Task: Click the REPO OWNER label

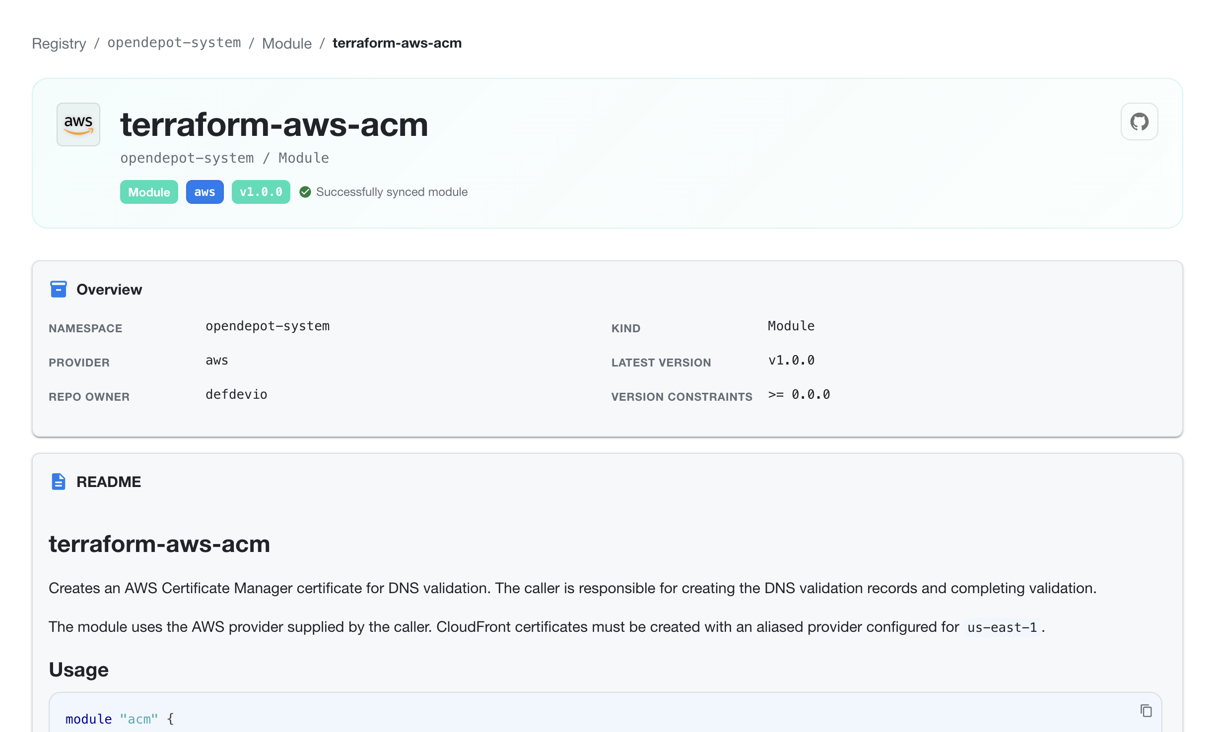Action: (x=89, y=397)
